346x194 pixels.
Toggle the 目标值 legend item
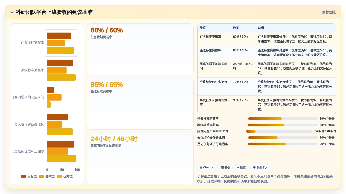tap(29, 176)
